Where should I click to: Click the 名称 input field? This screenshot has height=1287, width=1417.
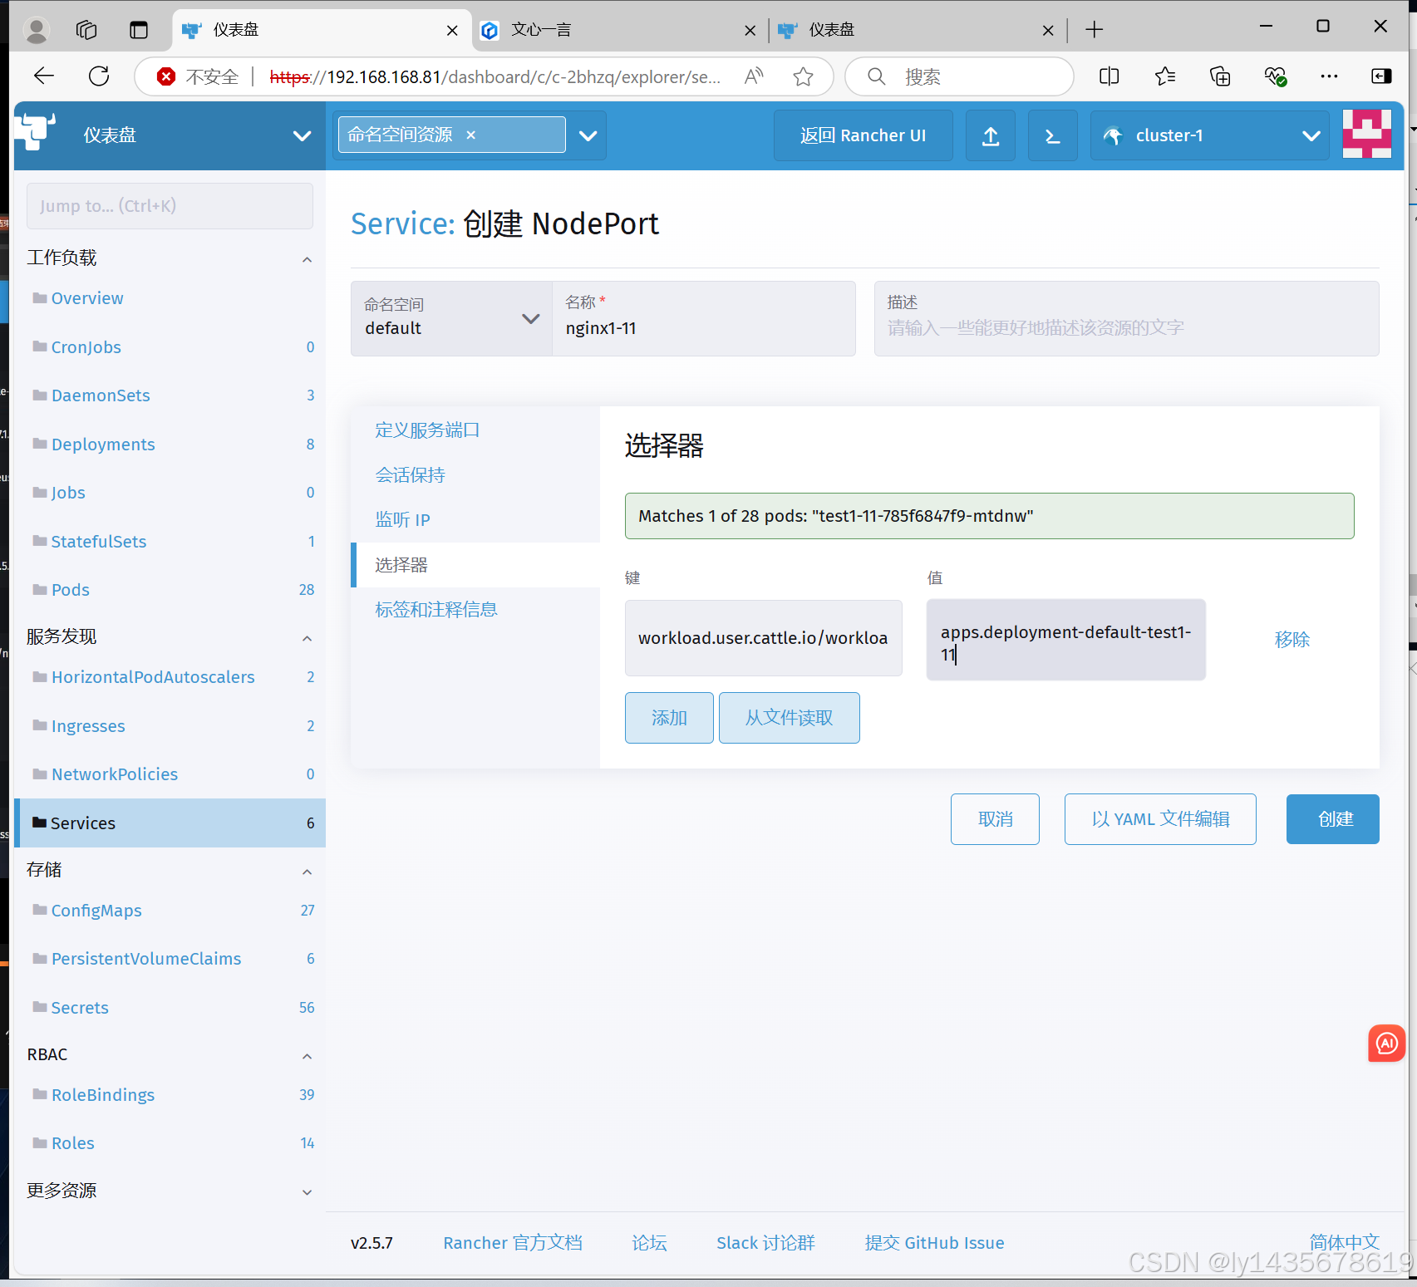703,318
